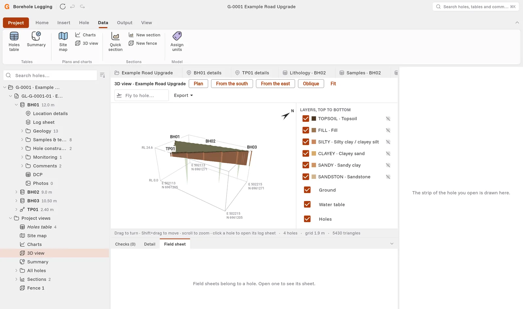Image resolution: width=523 pixels, height=309 pixels.
Task: Redo the last action
Action: (x=82, y=7)
